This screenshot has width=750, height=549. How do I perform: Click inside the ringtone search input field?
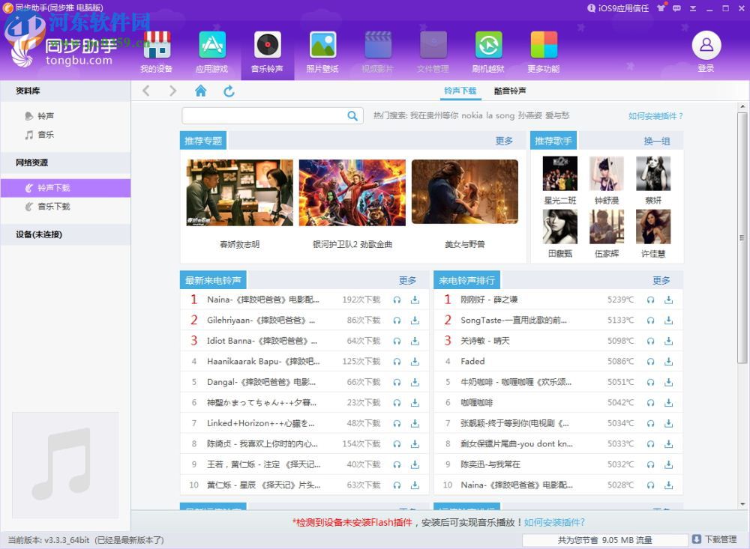pos(262,116)
